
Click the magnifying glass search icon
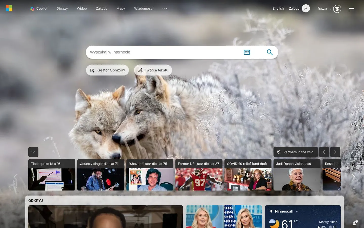point(270,52)
